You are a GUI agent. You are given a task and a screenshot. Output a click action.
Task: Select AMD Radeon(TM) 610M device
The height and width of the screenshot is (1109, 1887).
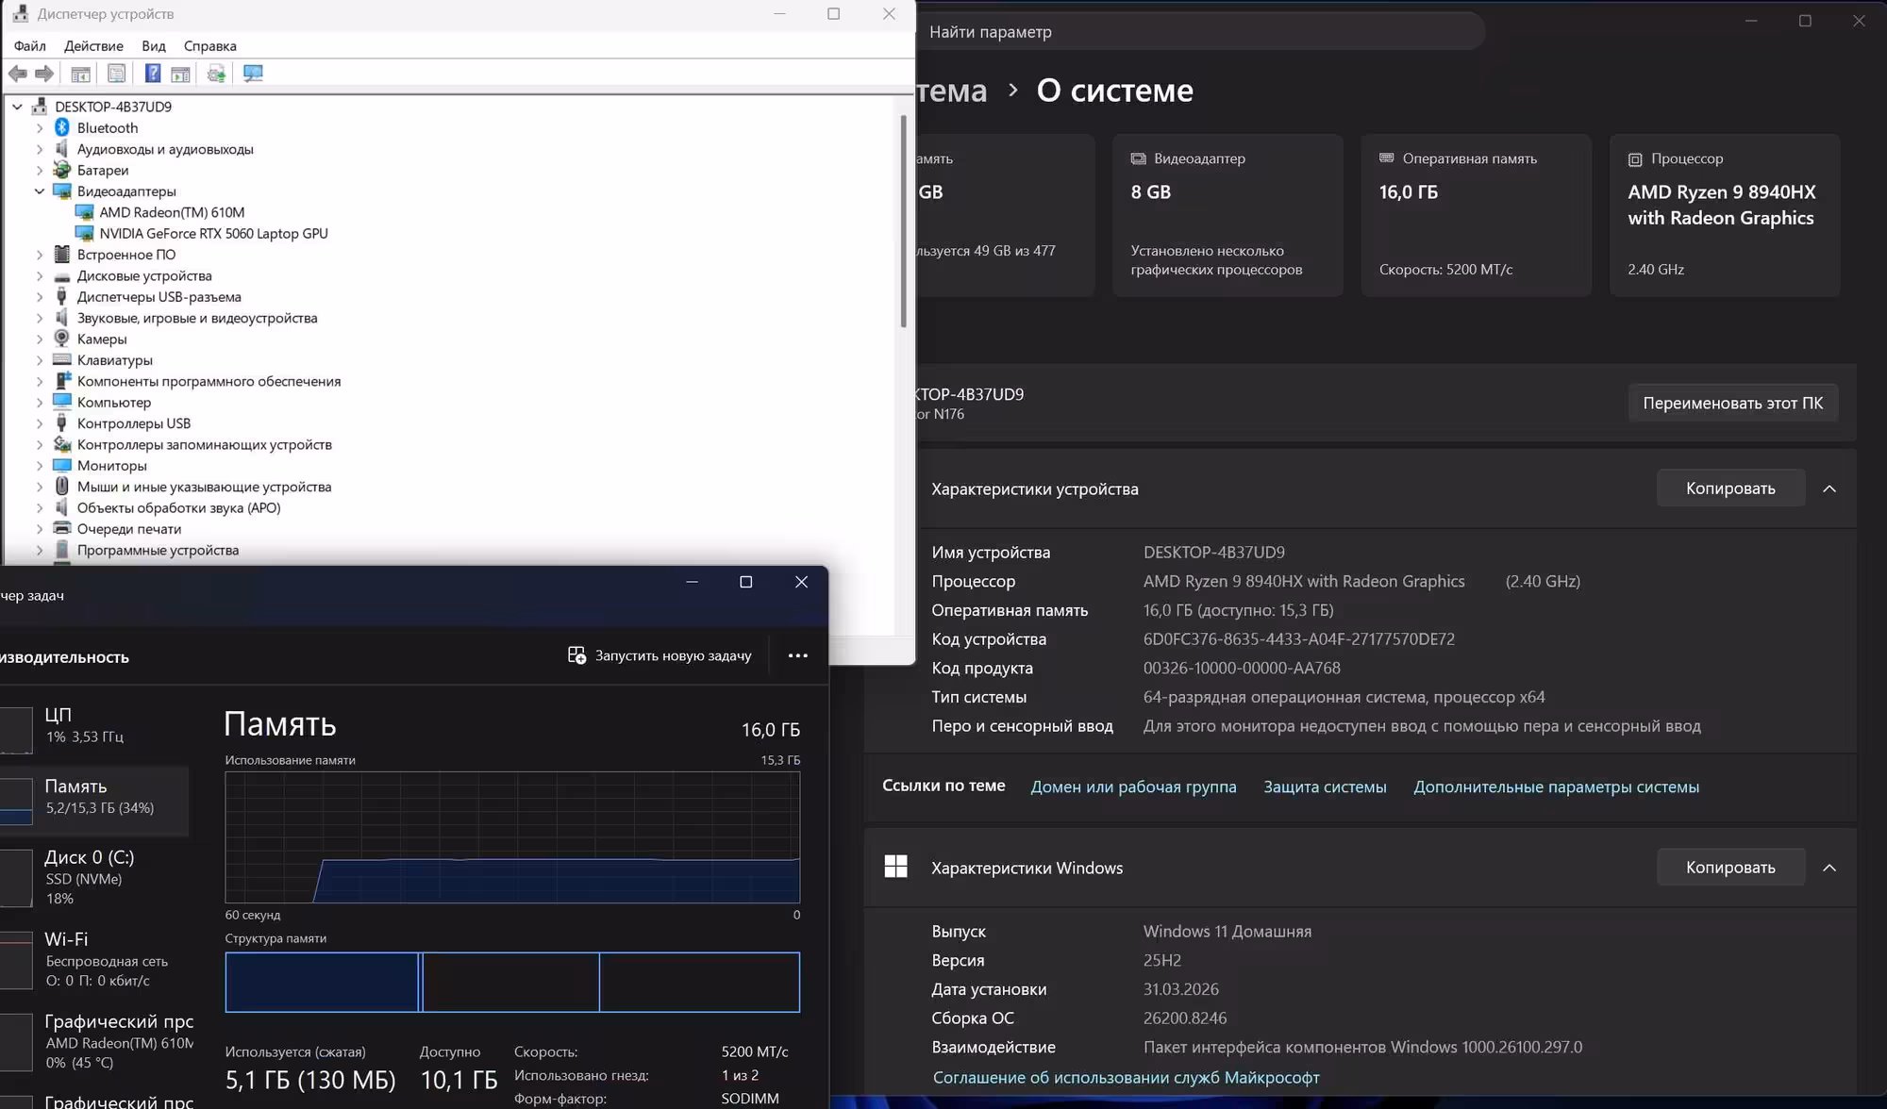172,212
